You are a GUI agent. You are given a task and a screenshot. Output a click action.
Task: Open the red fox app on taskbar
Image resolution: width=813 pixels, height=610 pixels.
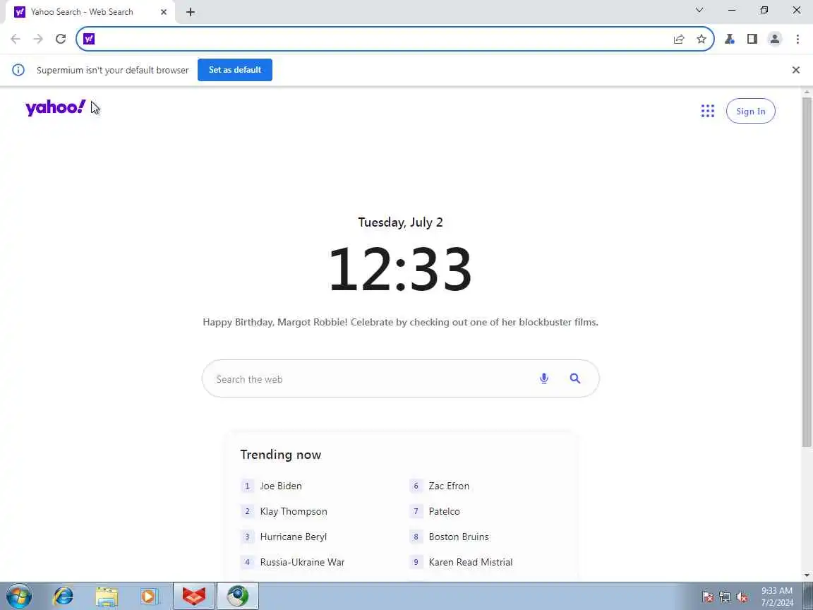194,596
